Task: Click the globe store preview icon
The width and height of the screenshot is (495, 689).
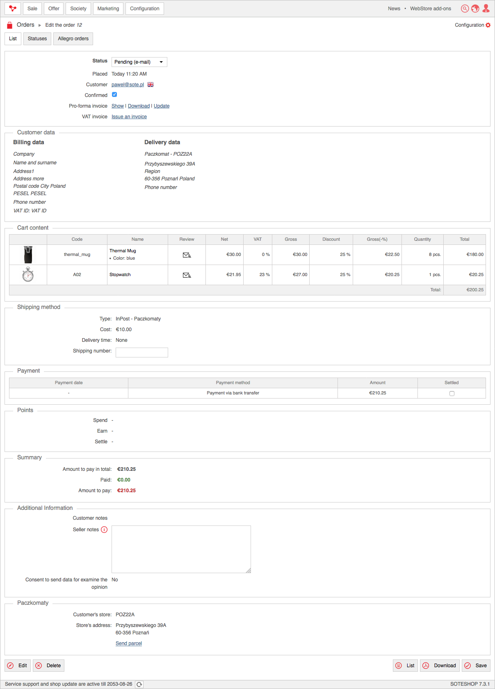Action: [475, 8]
